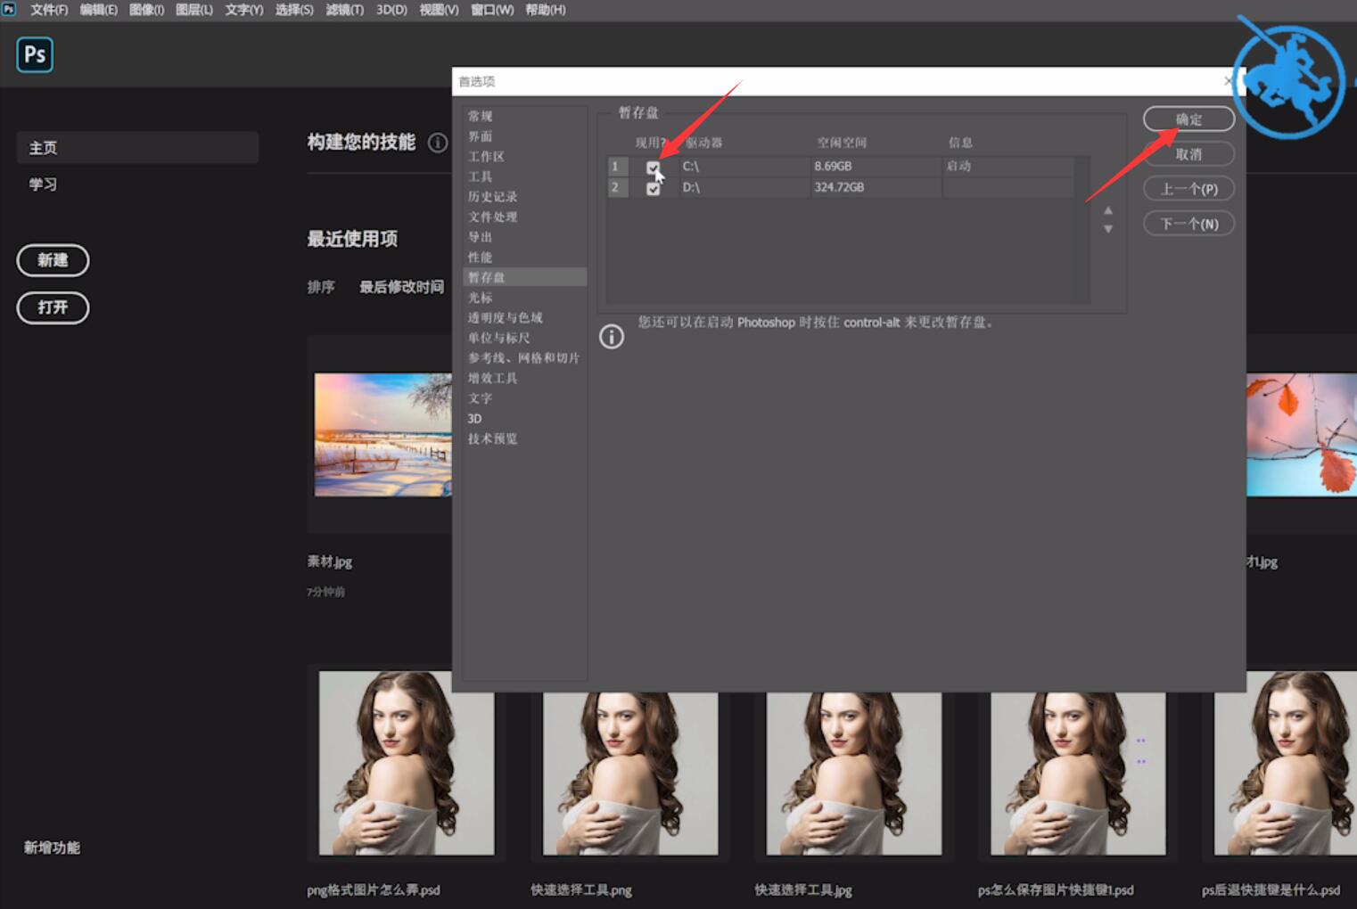Click info icon beside 构建您的技能
The width and height of the screenshot is (1357, 909).
point(438,143)
